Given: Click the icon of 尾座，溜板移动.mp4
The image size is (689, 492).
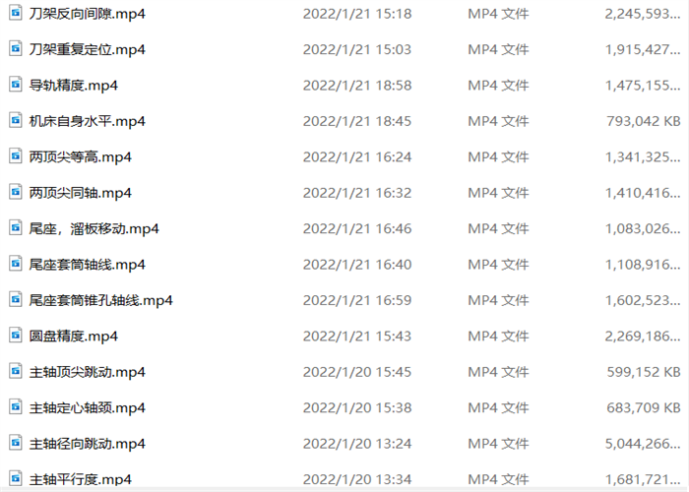Looking at the screenshot, I should point(16,227).
